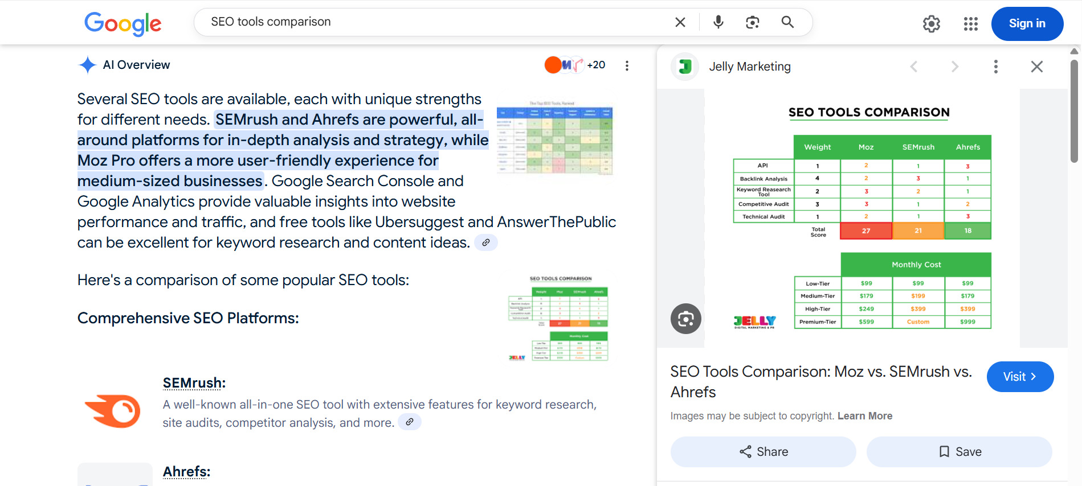Go to next image in panel
Screen dimensions: 1082x486
point(955,67)
